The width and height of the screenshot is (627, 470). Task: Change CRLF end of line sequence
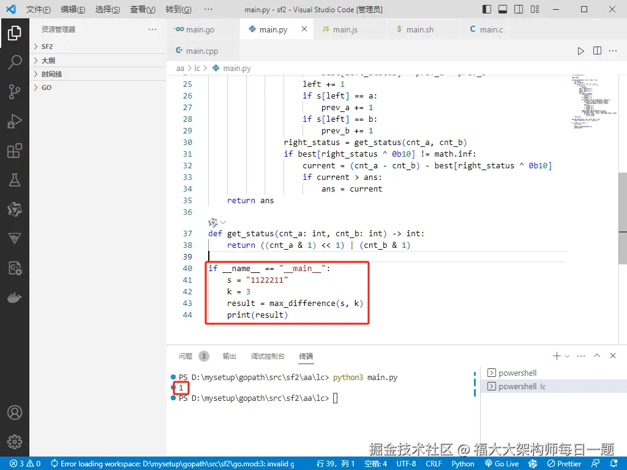tap(434, 464)
